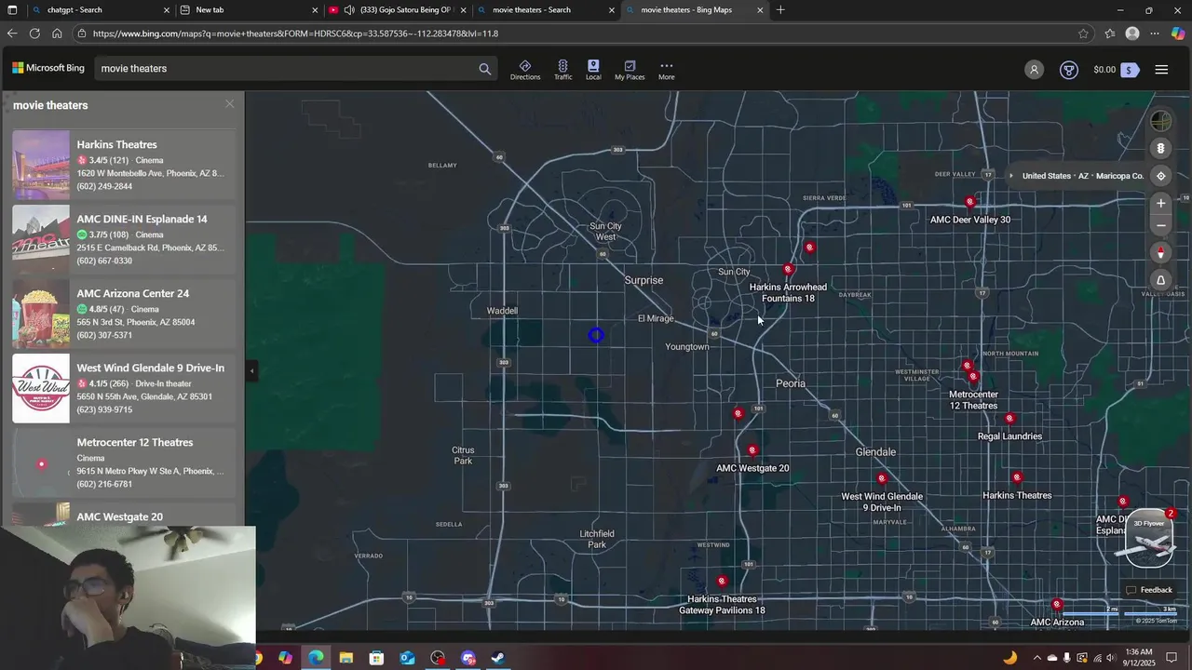Viewport: 1192px width, 670px height.
Task: Open the AMC DINE-IN Esplanade 14 listing
Action: coord(125,239)
